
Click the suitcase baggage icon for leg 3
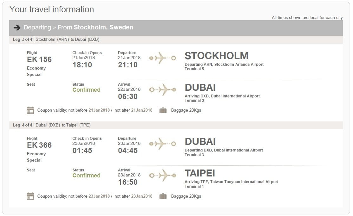coord(163,110)
